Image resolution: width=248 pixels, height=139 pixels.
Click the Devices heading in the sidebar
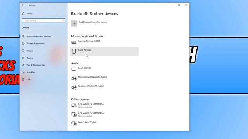tap(26, 27)
